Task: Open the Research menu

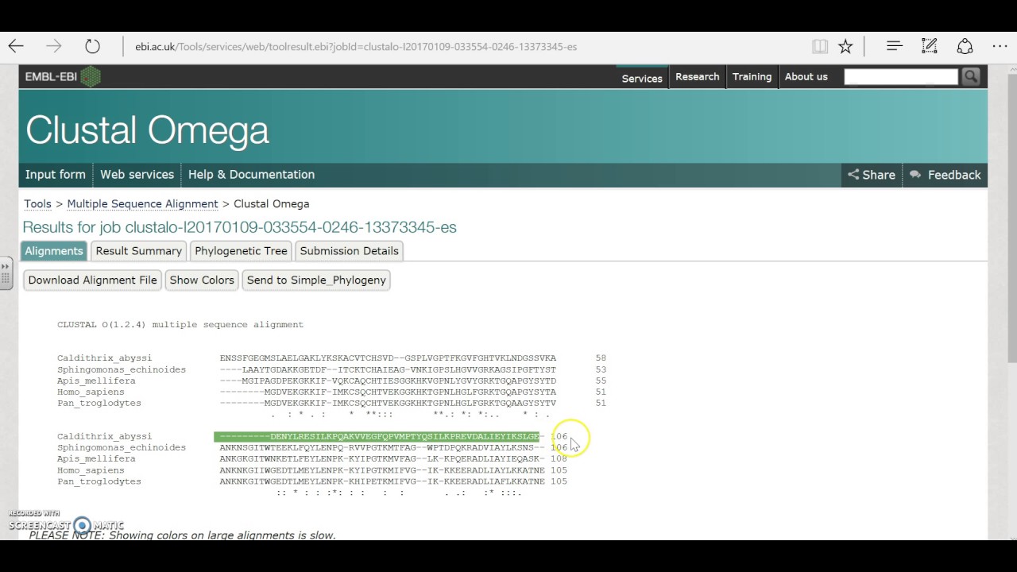Action: (697, 76)
